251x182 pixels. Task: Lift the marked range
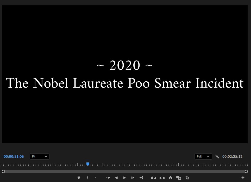tap(154, 178)
